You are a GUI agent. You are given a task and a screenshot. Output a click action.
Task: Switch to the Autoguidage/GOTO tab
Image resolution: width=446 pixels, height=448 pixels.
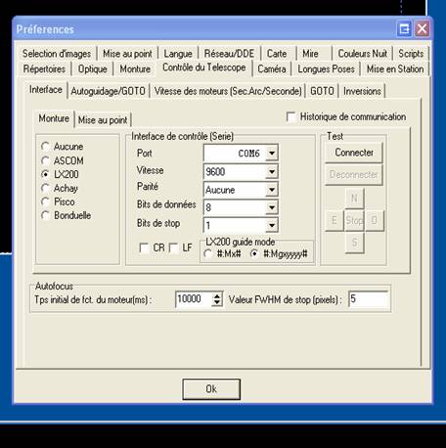pyautogui.click(x=109, y=91)
